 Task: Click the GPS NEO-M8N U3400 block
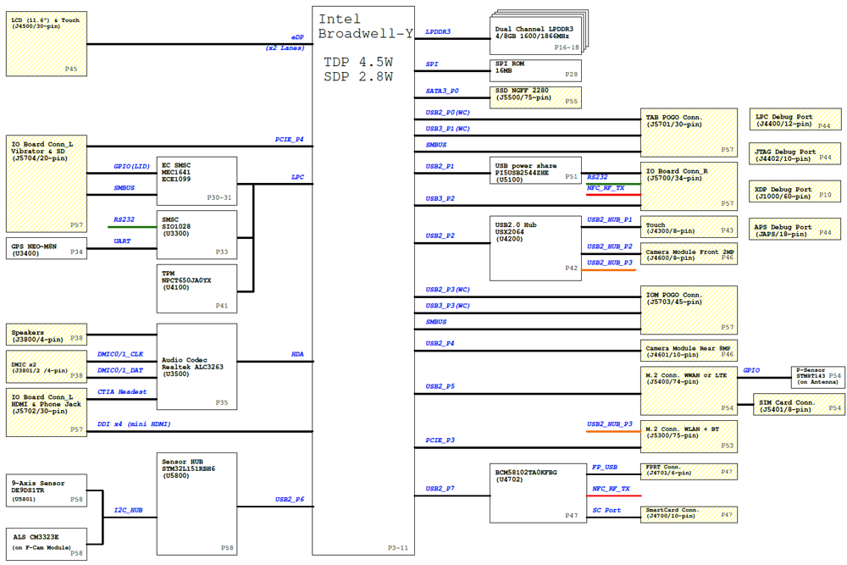47,248
